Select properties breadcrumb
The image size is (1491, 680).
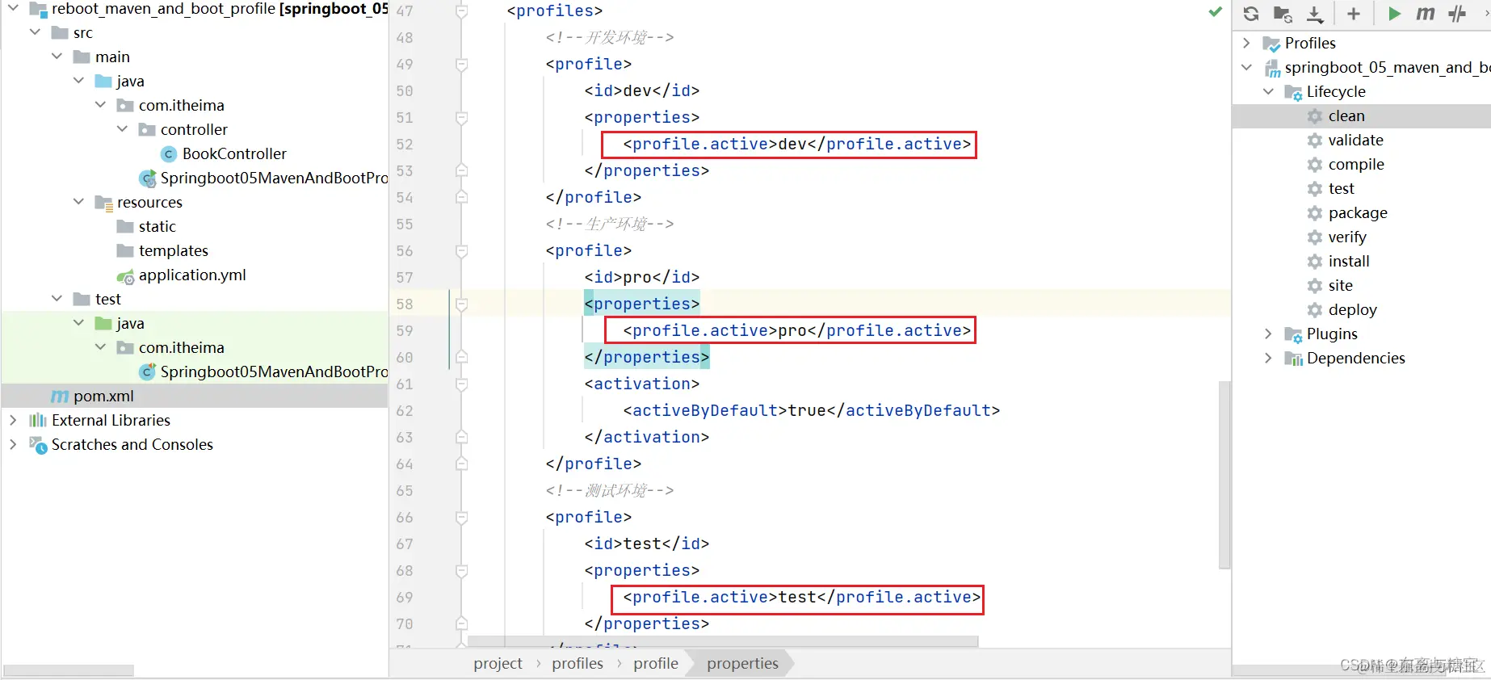(x=742, y=663)
